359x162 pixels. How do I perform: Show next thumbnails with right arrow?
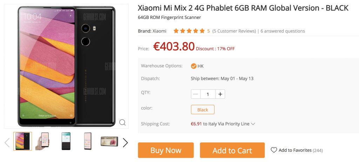pos(125,142)
